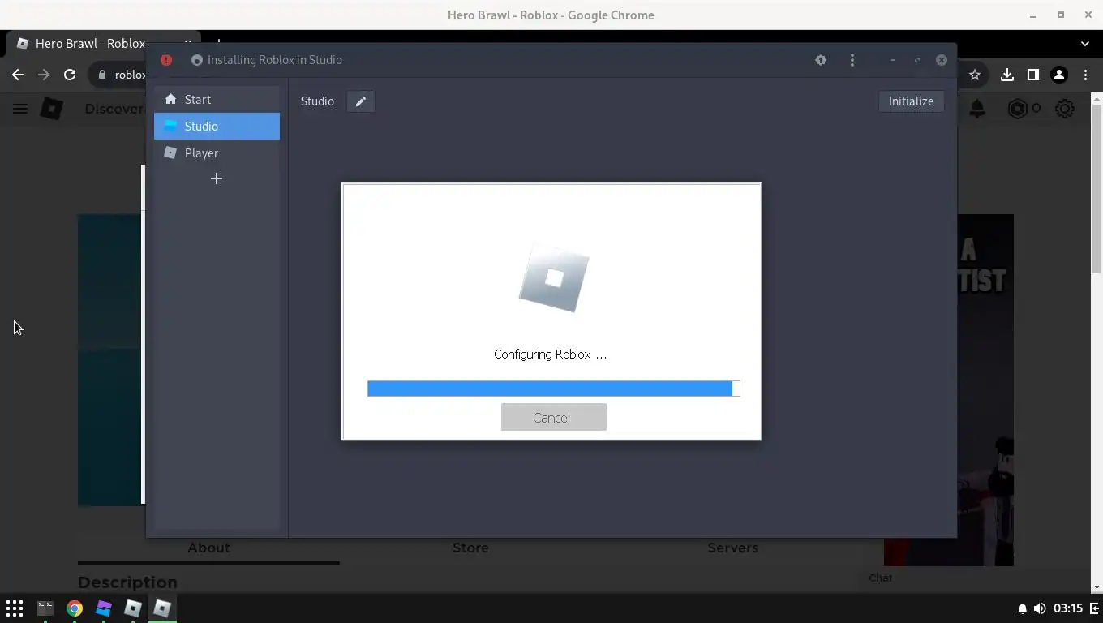Go back in Chrome browser

pos(18,75)
